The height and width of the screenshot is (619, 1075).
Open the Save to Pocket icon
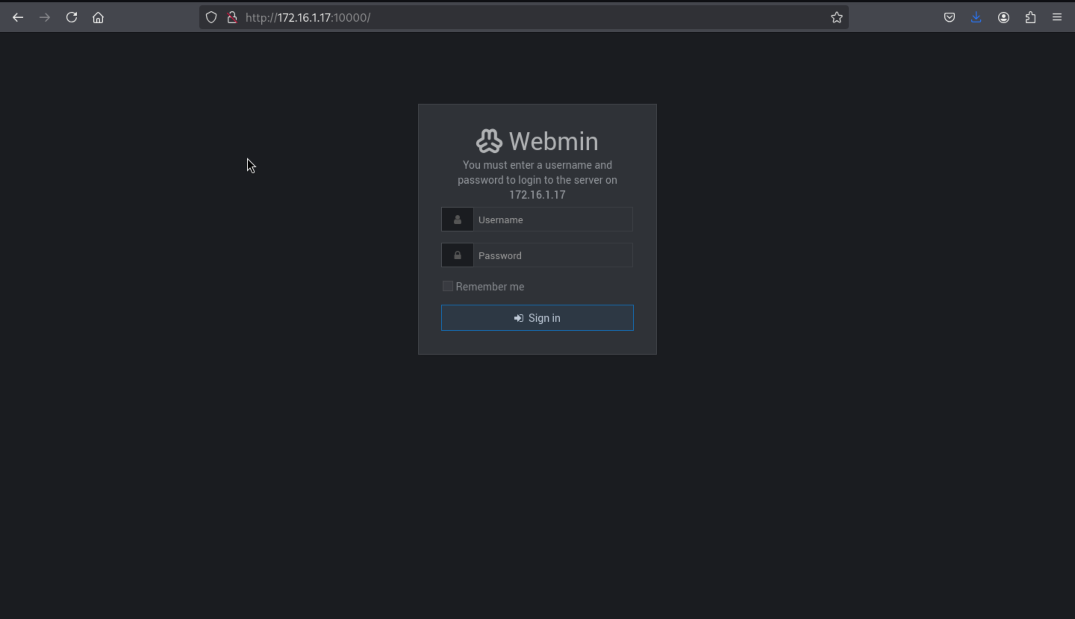pyautogui.click(x=949, y=18)
